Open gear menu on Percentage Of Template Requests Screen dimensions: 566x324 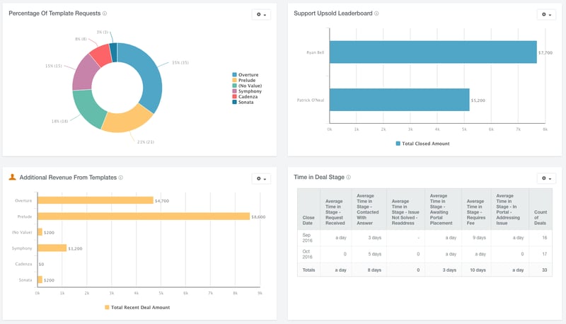(x=261, y=14)
